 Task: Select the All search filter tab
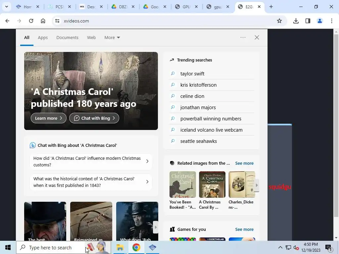coord(27,38)
